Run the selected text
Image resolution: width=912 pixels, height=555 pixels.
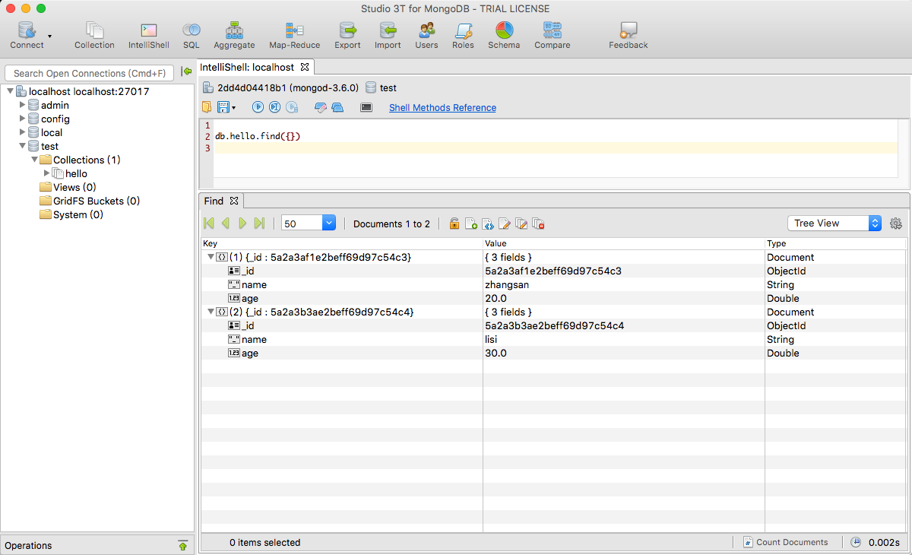click(292, 107)
